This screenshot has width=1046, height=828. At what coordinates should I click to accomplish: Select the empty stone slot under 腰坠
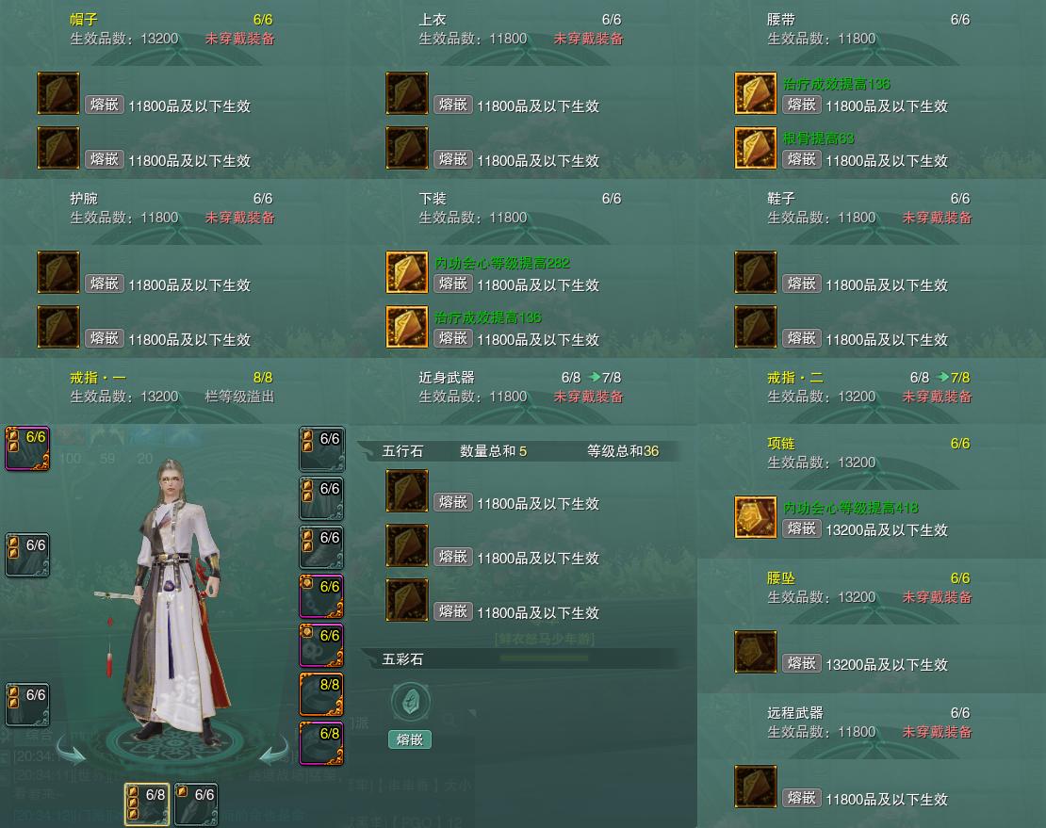click(755, 651)
